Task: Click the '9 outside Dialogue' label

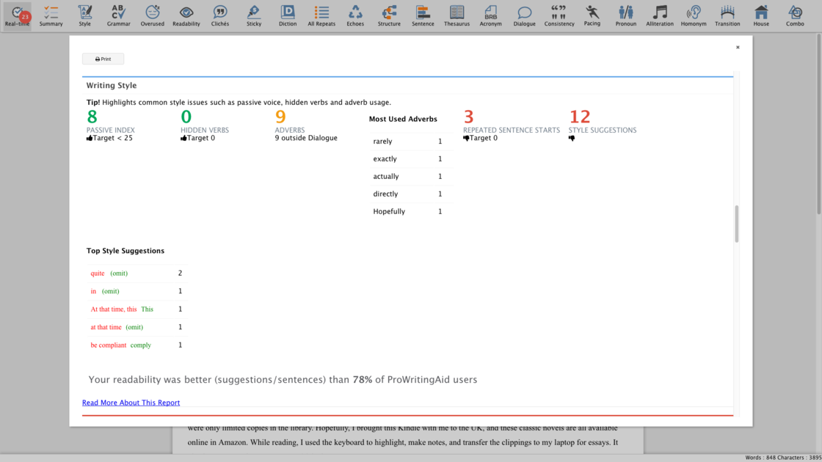Action: coord(306,138)
